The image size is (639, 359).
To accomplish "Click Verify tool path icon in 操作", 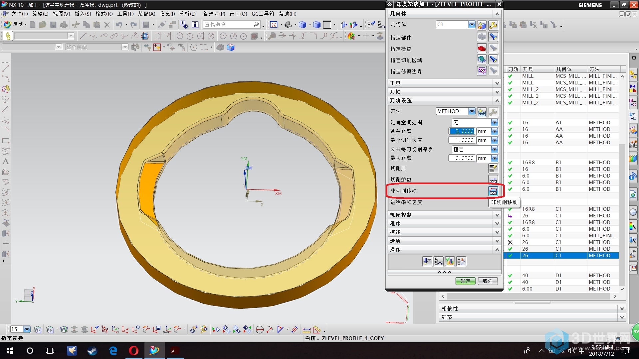I will point(450,261).
